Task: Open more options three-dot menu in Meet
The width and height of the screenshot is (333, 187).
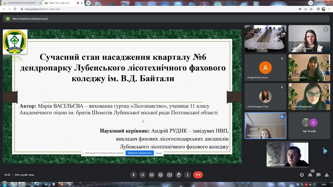Action: (187, 175)
